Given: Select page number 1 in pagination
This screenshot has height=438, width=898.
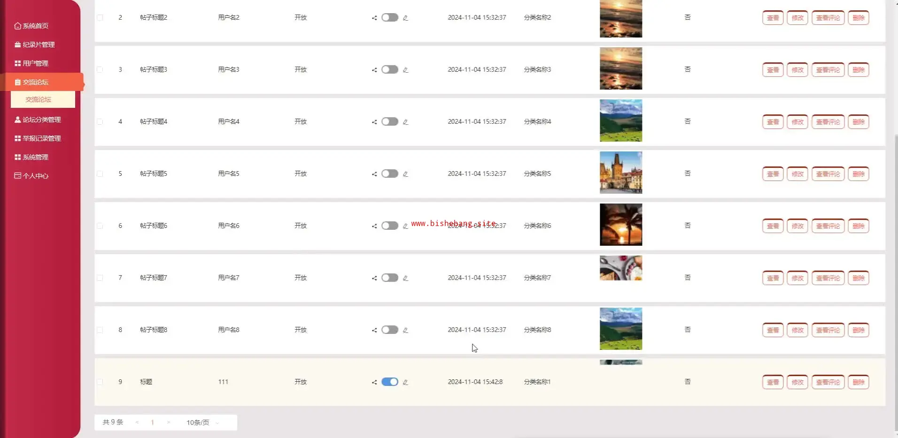Looking at the screenshot, I should (x=152, y=423).
